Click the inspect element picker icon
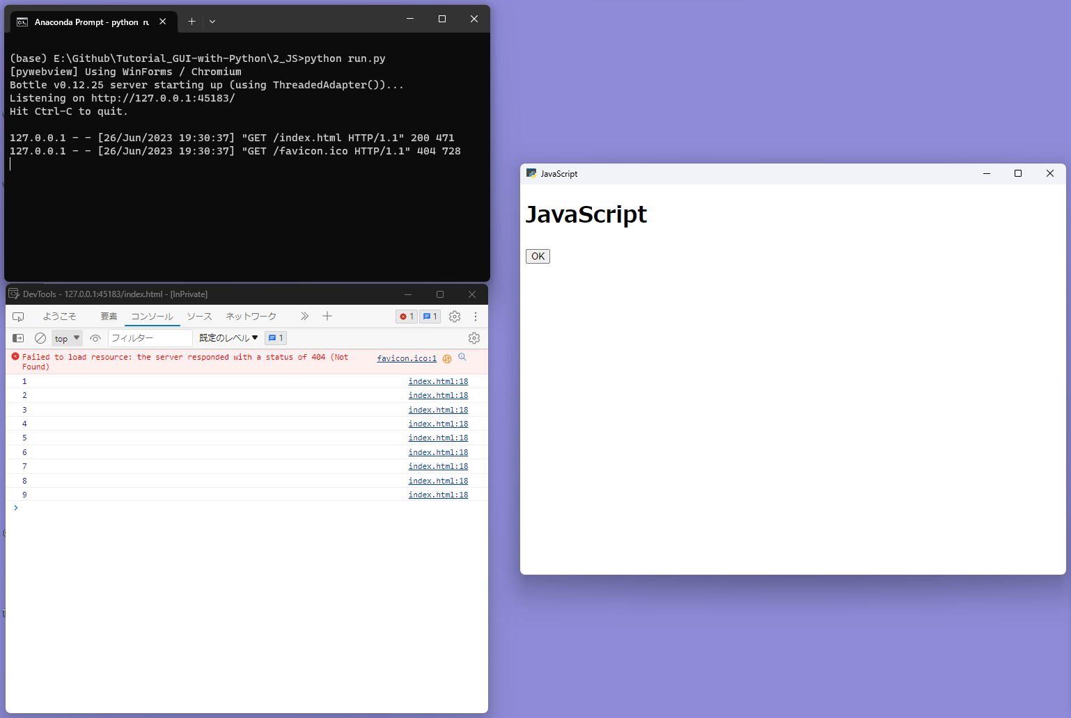Viewport: 1071px width, 718px height. click(x=19, y=317)
